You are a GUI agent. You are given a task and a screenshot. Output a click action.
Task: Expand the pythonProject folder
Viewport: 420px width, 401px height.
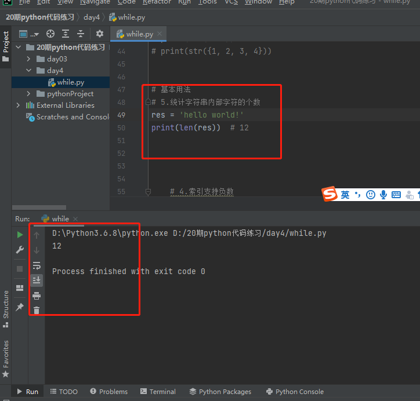click(x=28, y=94)
